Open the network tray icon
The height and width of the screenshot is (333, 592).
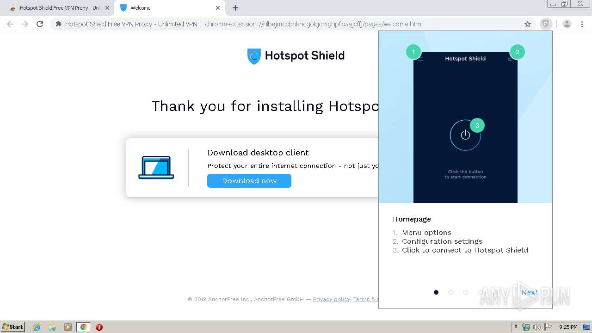[x=526, y=327]
